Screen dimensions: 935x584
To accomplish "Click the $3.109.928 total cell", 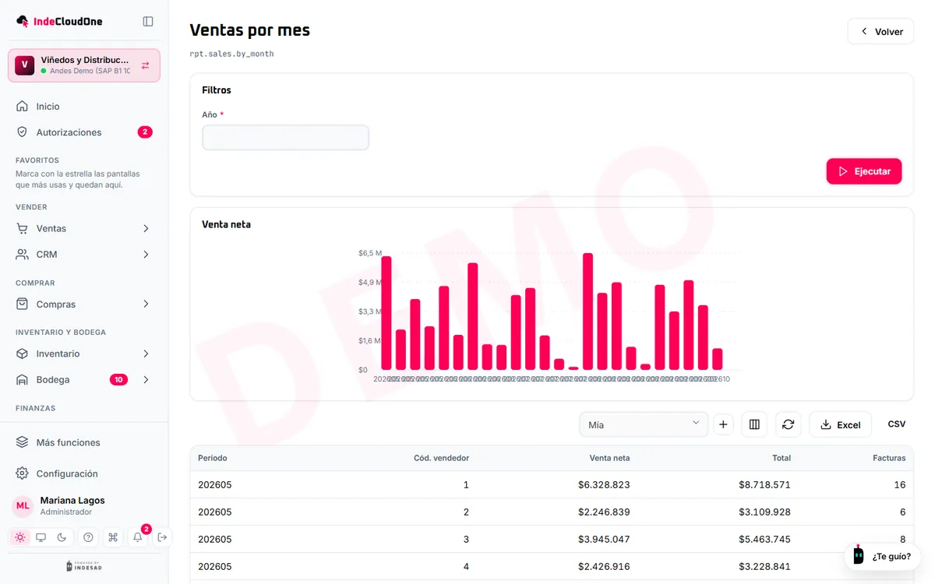I will (764, 512).
